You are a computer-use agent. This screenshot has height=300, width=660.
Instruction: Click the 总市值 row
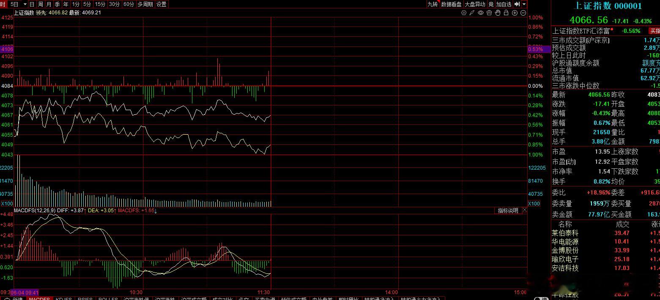[x=606, y=71]
